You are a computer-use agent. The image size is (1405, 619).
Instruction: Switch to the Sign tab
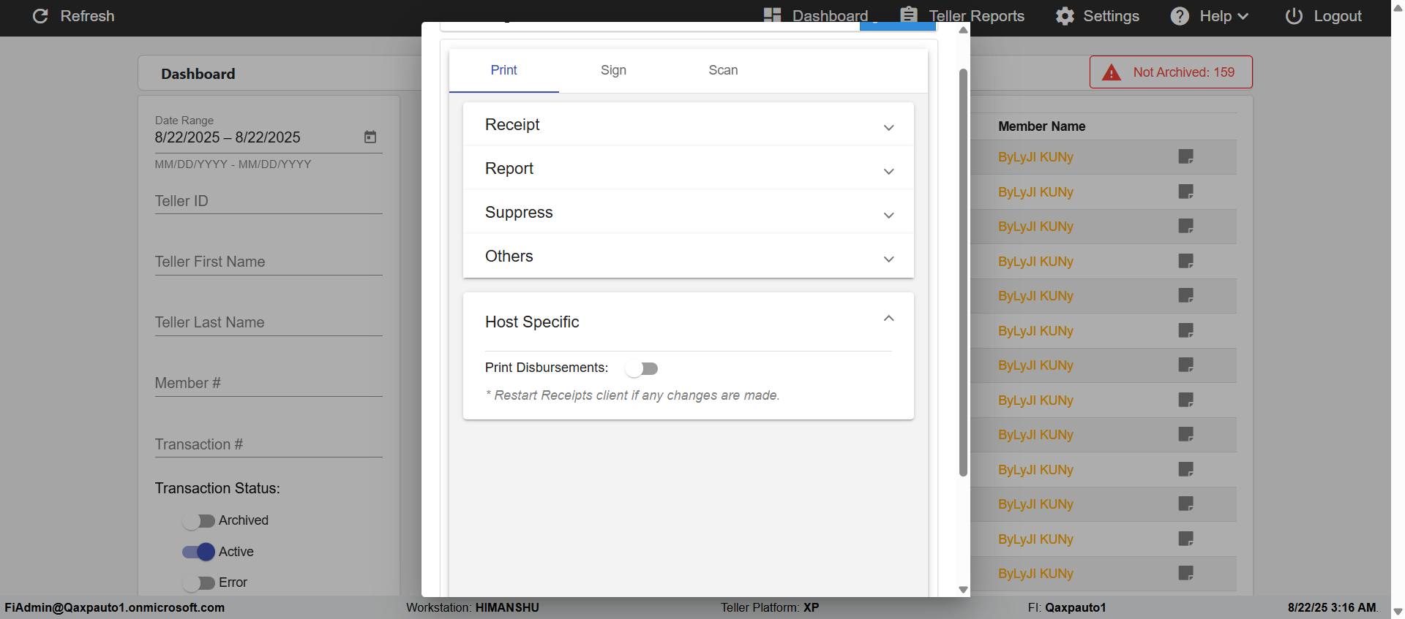click(x=613, y=70)
